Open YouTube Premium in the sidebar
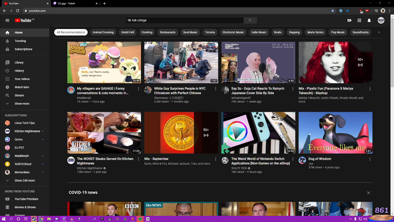 [x=25, y=199]
